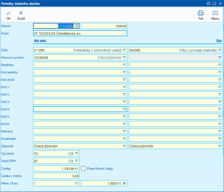Enable the Přepočítávat částky checkbox
The image size is (224, 192).
(x=83, y=169)
